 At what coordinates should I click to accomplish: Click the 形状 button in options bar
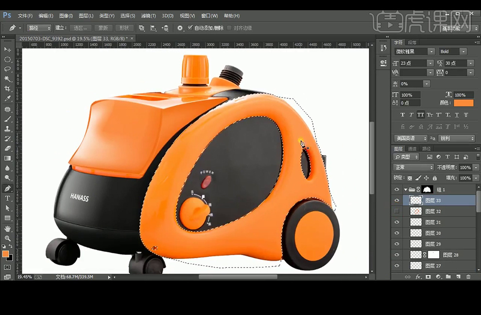point(124,28)
